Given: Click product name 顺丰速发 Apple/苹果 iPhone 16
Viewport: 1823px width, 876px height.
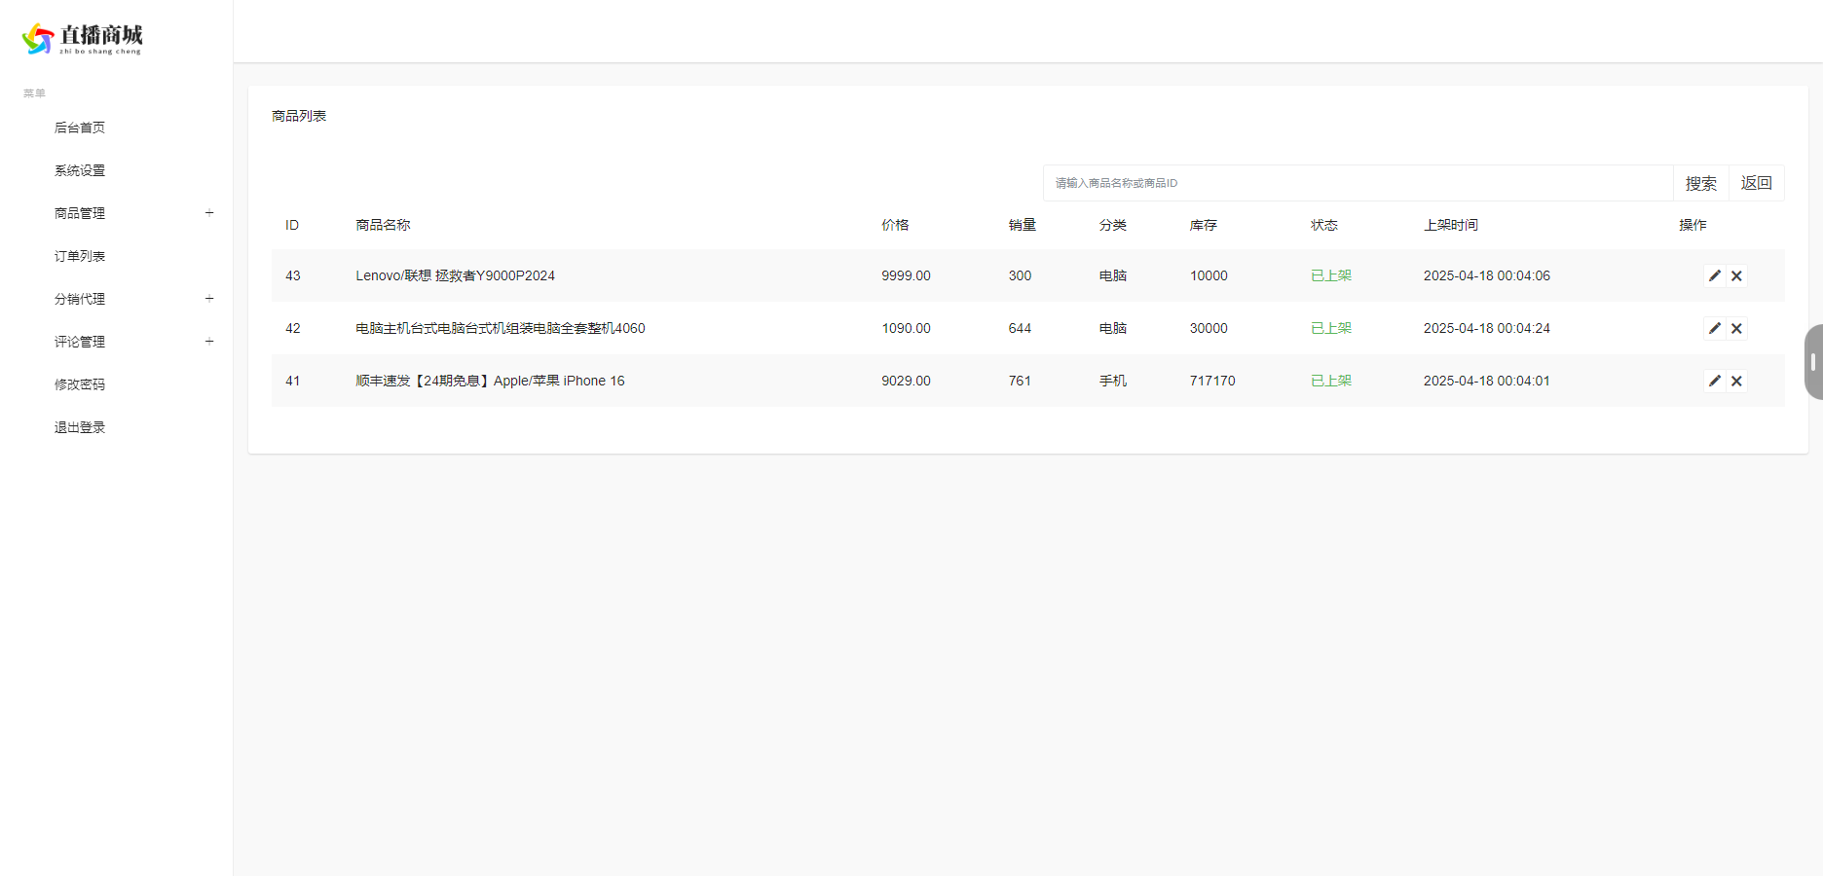Looking at the screenshot, I should pos(490,381).
